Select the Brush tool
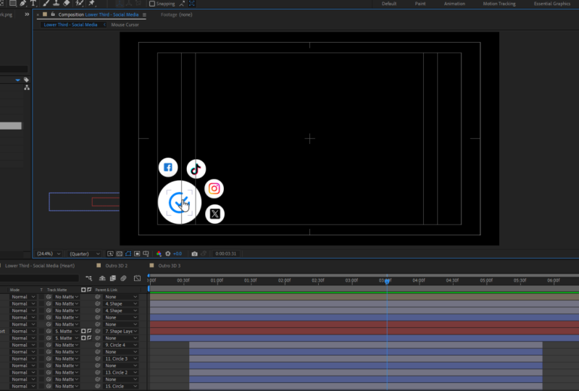Image resolution: width=579 pixels, height=391 pixels. coord(46,4)
